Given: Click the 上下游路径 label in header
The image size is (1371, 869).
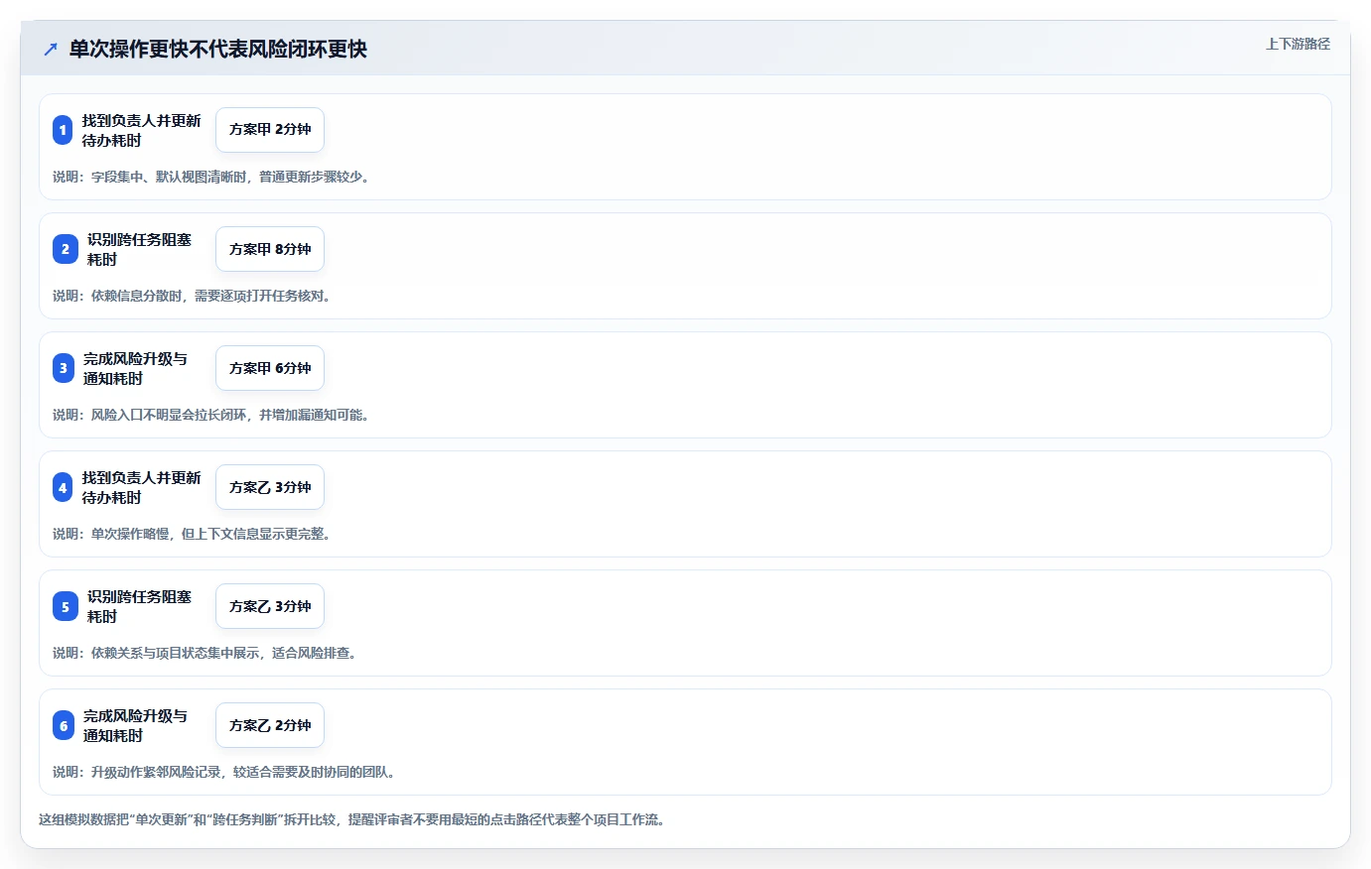Looking at the screenshot, I should (x=1298, y=44).
